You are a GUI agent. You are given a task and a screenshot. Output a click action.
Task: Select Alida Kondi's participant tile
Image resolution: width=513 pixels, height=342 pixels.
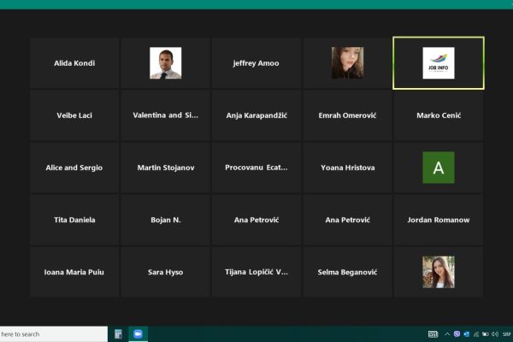pos(74,62)
